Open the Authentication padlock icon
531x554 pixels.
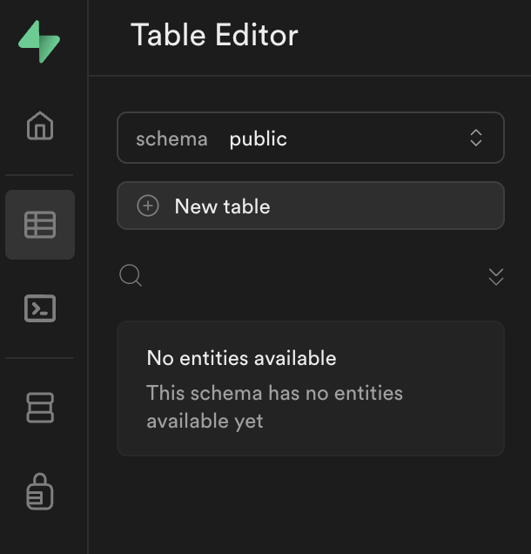pyautogui.click(x=40, y=491)
